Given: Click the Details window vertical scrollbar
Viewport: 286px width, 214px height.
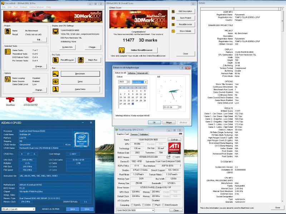Looking at the screenshot, I should 282,106.
